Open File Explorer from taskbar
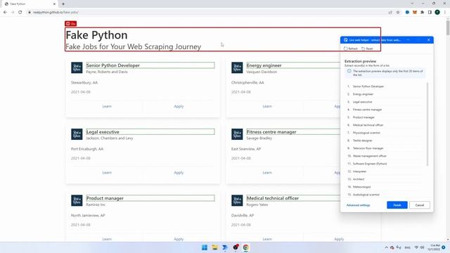The width and height of the screenshot is (450, 253). tap(214, 247)
